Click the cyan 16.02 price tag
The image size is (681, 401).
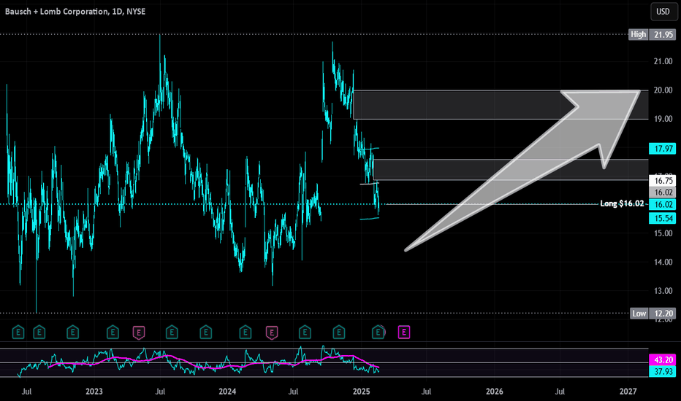click(662, 205)
